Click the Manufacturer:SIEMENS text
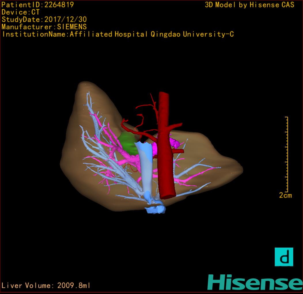This screenshot has width=303, height=294. pyautogui.click(x=44, y=27)
